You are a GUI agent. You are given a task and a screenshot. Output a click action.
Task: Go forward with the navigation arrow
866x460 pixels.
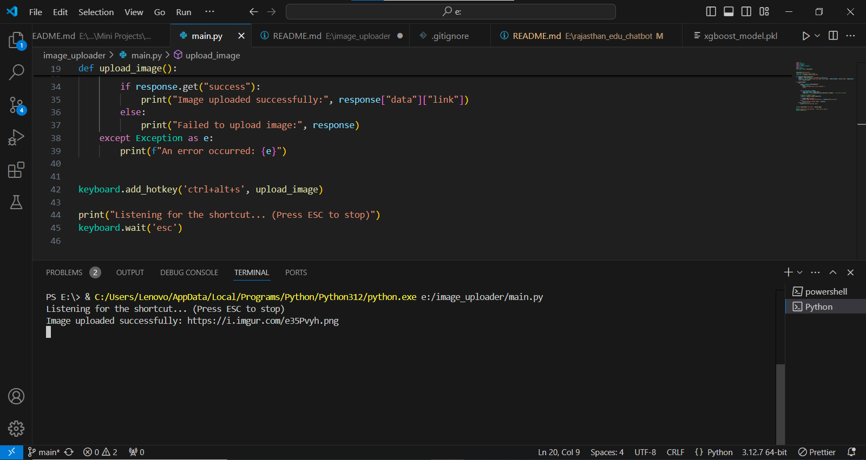click(x=272, y=11)
